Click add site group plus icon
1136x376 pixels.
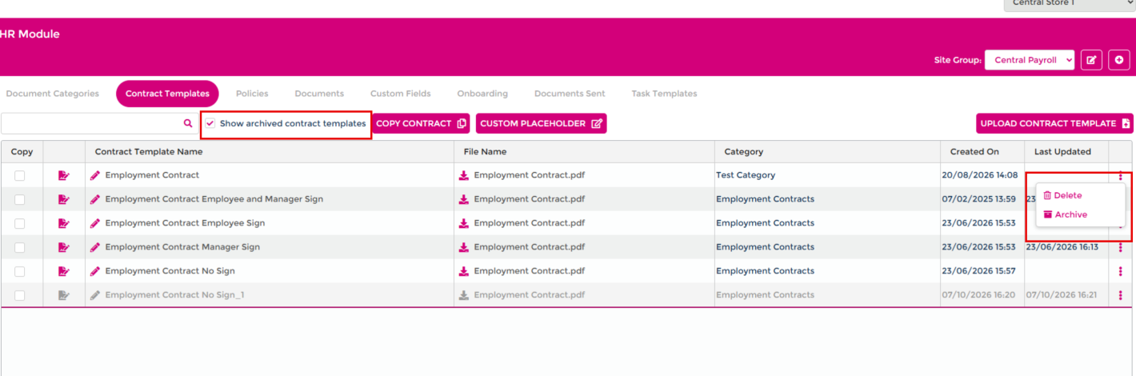[x=1119, y=60]
